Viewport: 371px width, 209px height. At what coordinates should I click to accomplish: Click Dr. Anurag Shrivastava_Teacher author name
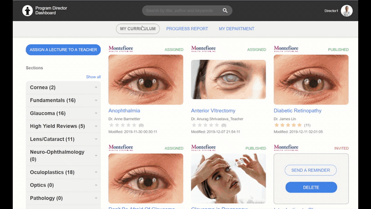[217, 119]
